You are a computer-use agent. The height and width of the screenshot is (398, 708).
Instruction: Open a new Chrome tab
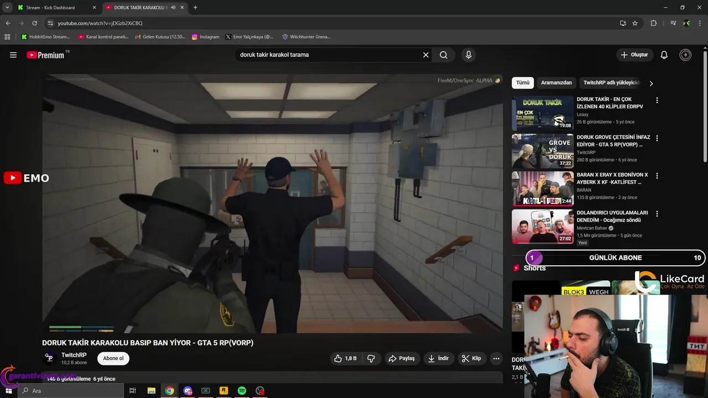195,8
